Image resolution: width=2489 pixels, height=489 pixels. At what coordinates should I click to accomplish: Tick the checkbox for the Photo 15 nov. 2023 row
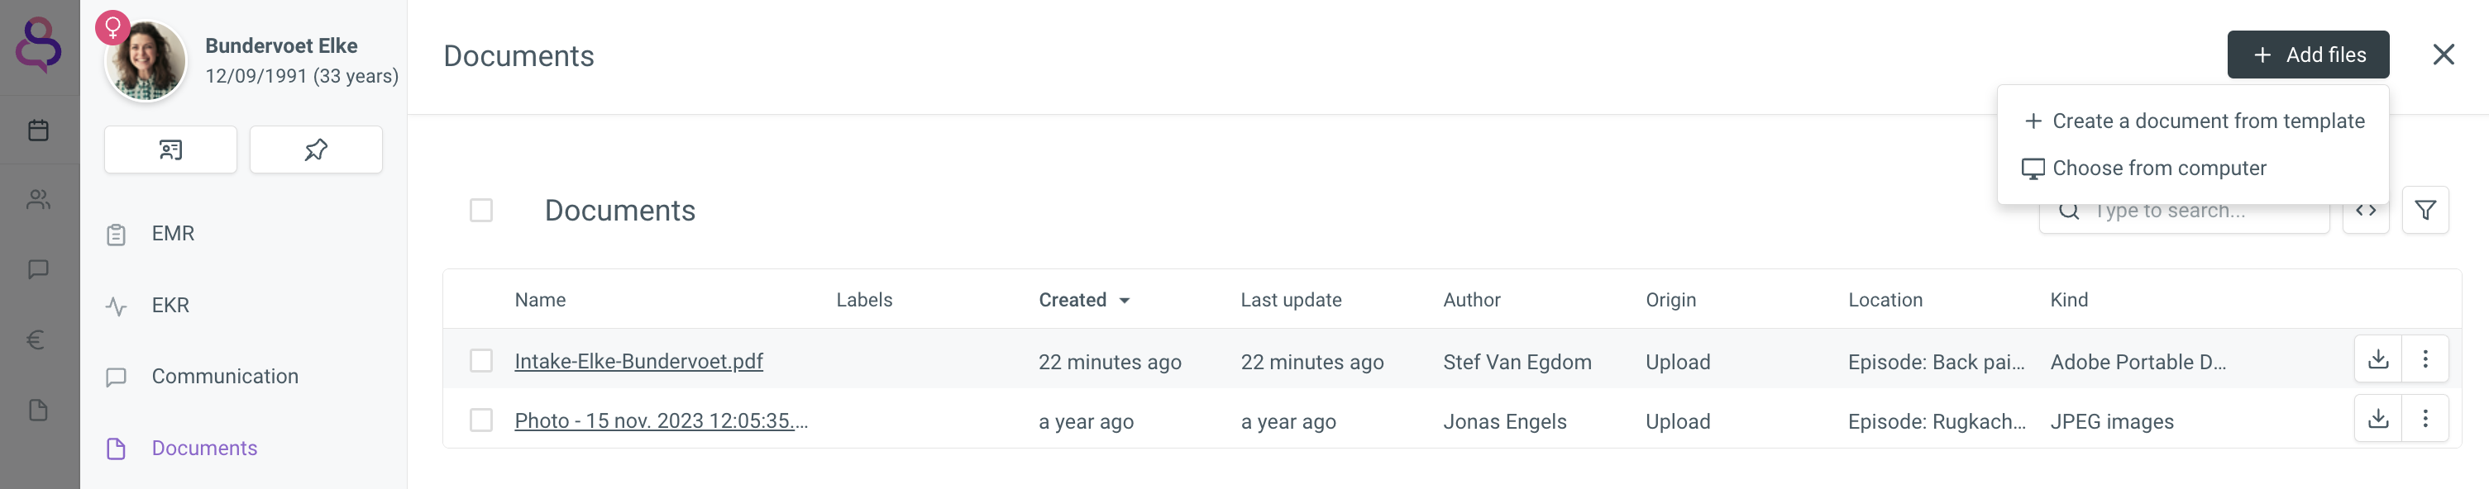(481, 420)
